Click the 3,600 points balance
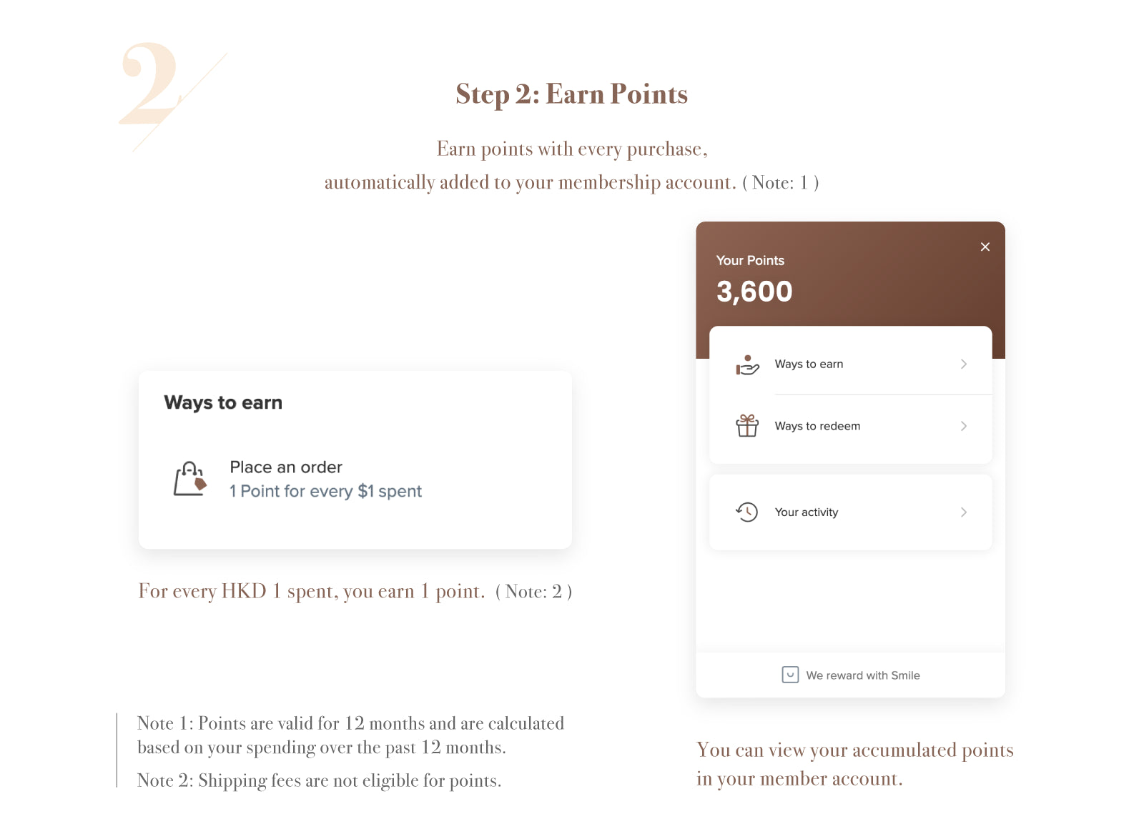Image resolution: width=1144 pixels, height=839 pixels. [754, 292]
